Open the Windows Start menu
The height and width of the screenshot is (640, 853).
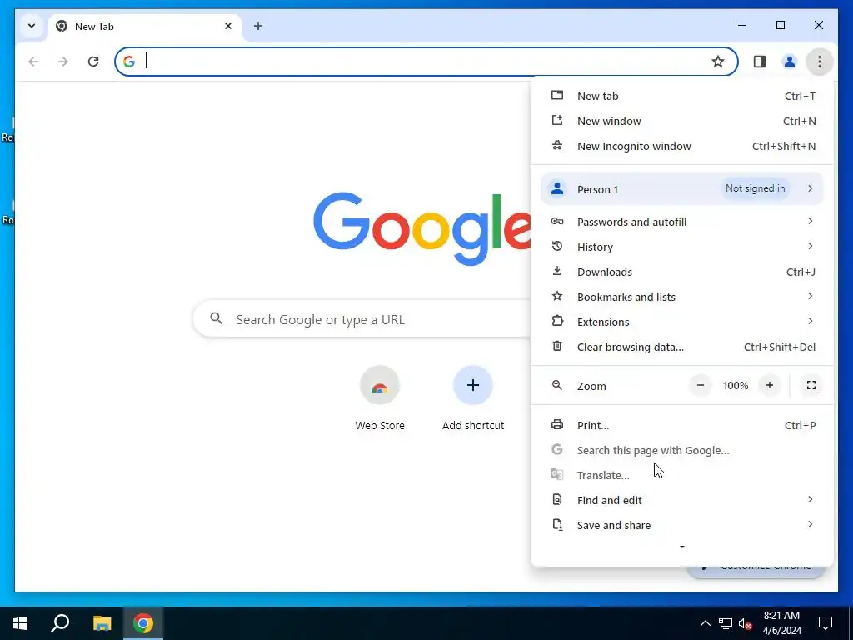(x=20, y=623)
